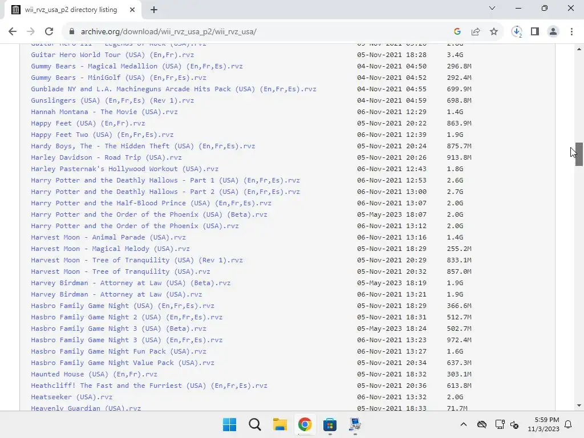
Task: Open the Google icon in address bar
Action: pos(457,32)
